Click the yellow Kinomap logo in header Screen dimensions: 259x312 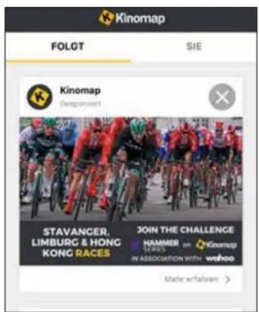[x=106, y=17]
